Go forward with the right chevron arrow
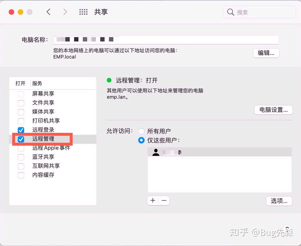The height and width of the screenshot is (246, 301). [65, 12]
